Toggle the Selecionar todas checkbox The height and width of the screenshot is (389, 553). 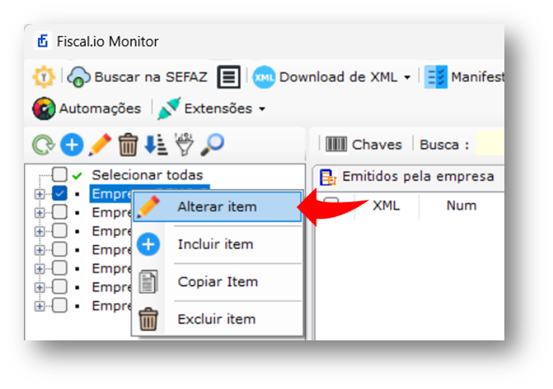point(60,174)
